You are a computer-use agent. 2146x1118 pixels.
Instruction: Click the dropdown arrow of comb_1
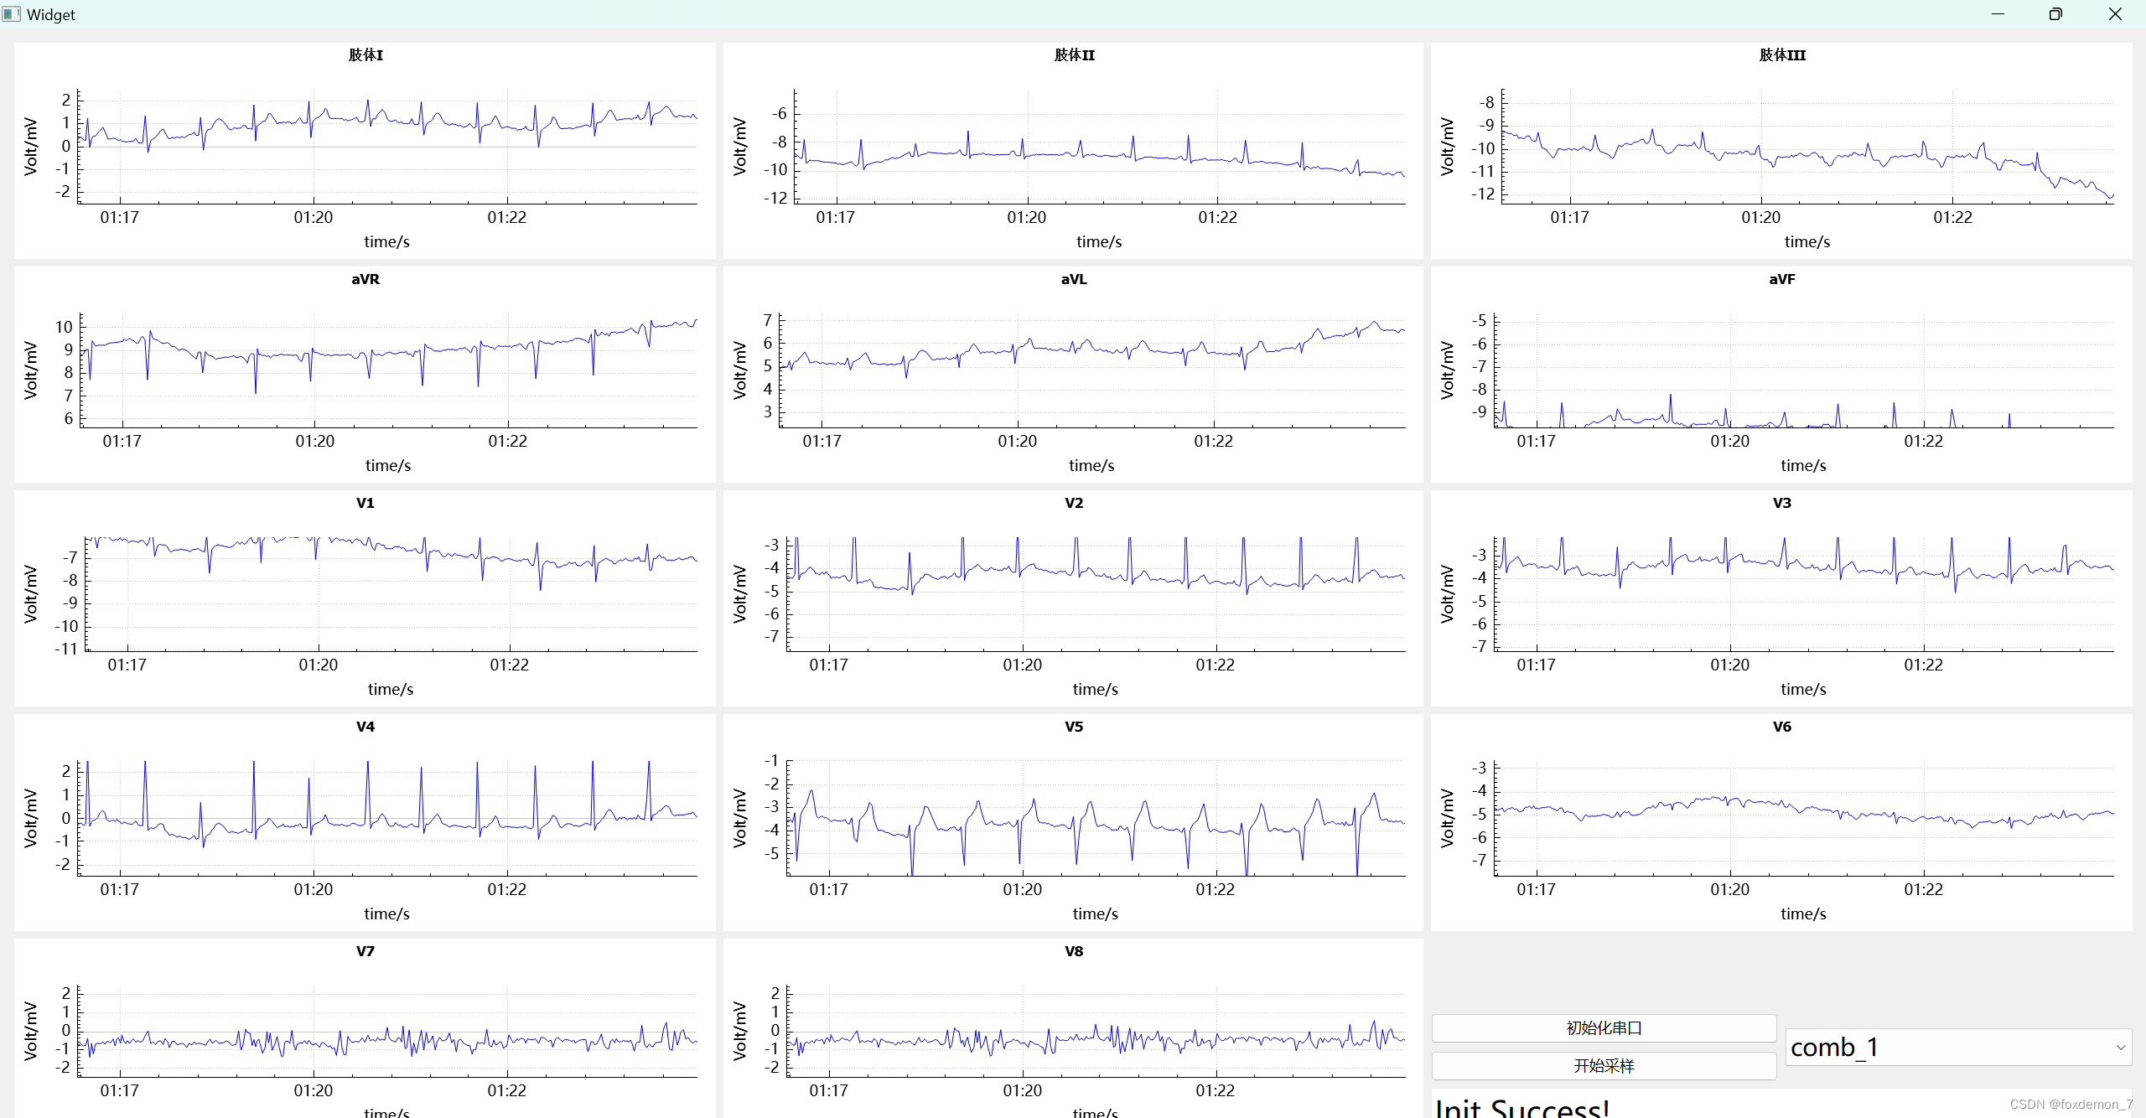pyautogui.click(x=2120, y=1048)
